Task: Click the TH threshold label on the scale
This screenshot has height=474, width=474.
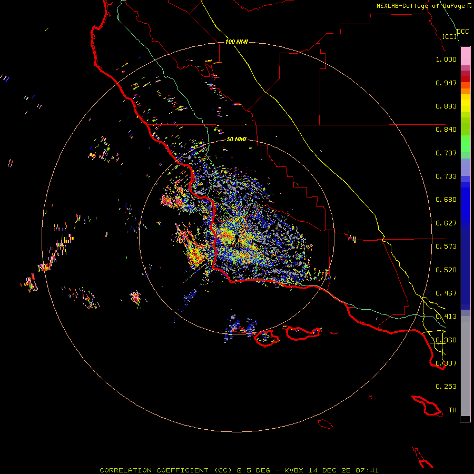Action: pos(452,410)
